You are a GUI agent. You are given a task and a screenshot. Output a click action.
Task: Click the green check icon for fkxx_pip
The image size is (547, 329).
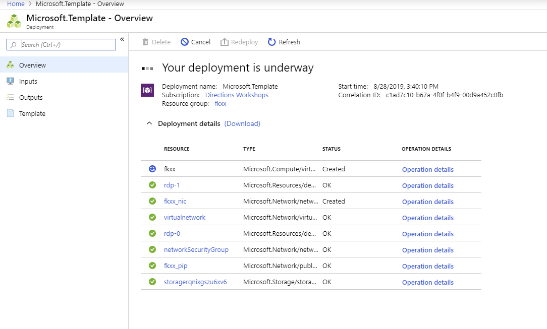click(152, 266)
